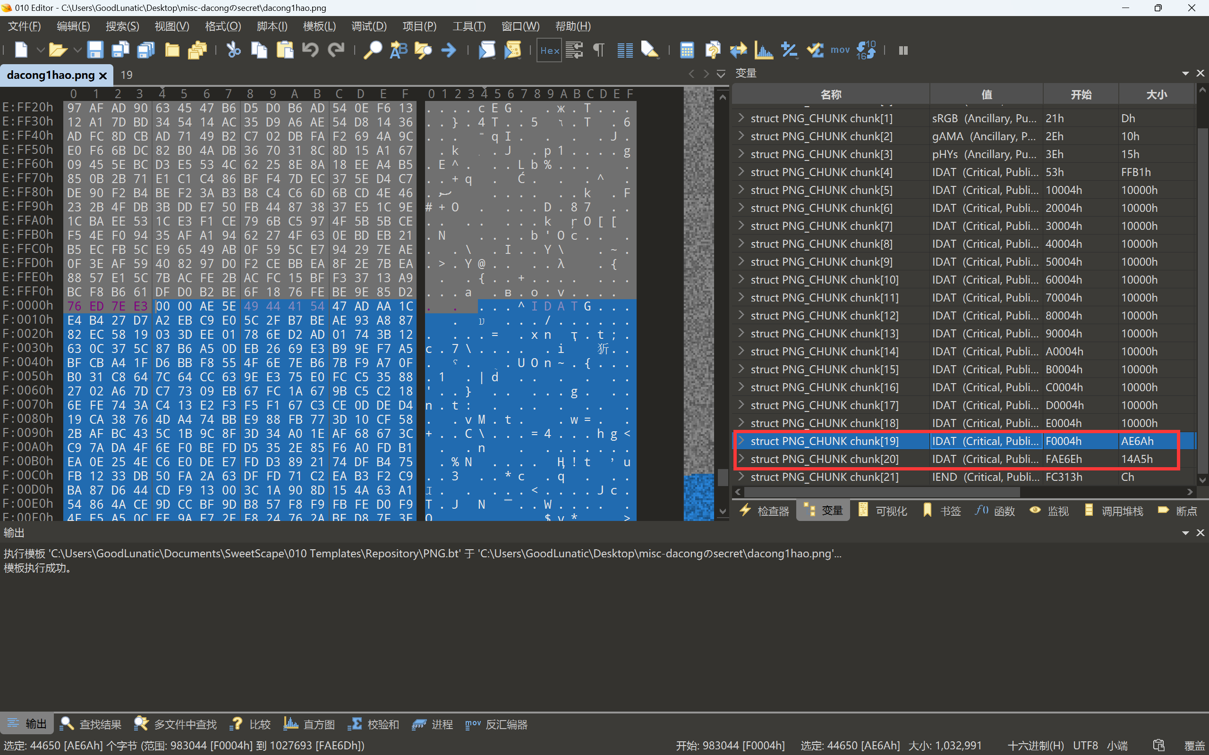Click UTF8 encoding in status bar
Image resolution: width=1209 pixels, height=755 pixels.
click(x=1085, y=746)
